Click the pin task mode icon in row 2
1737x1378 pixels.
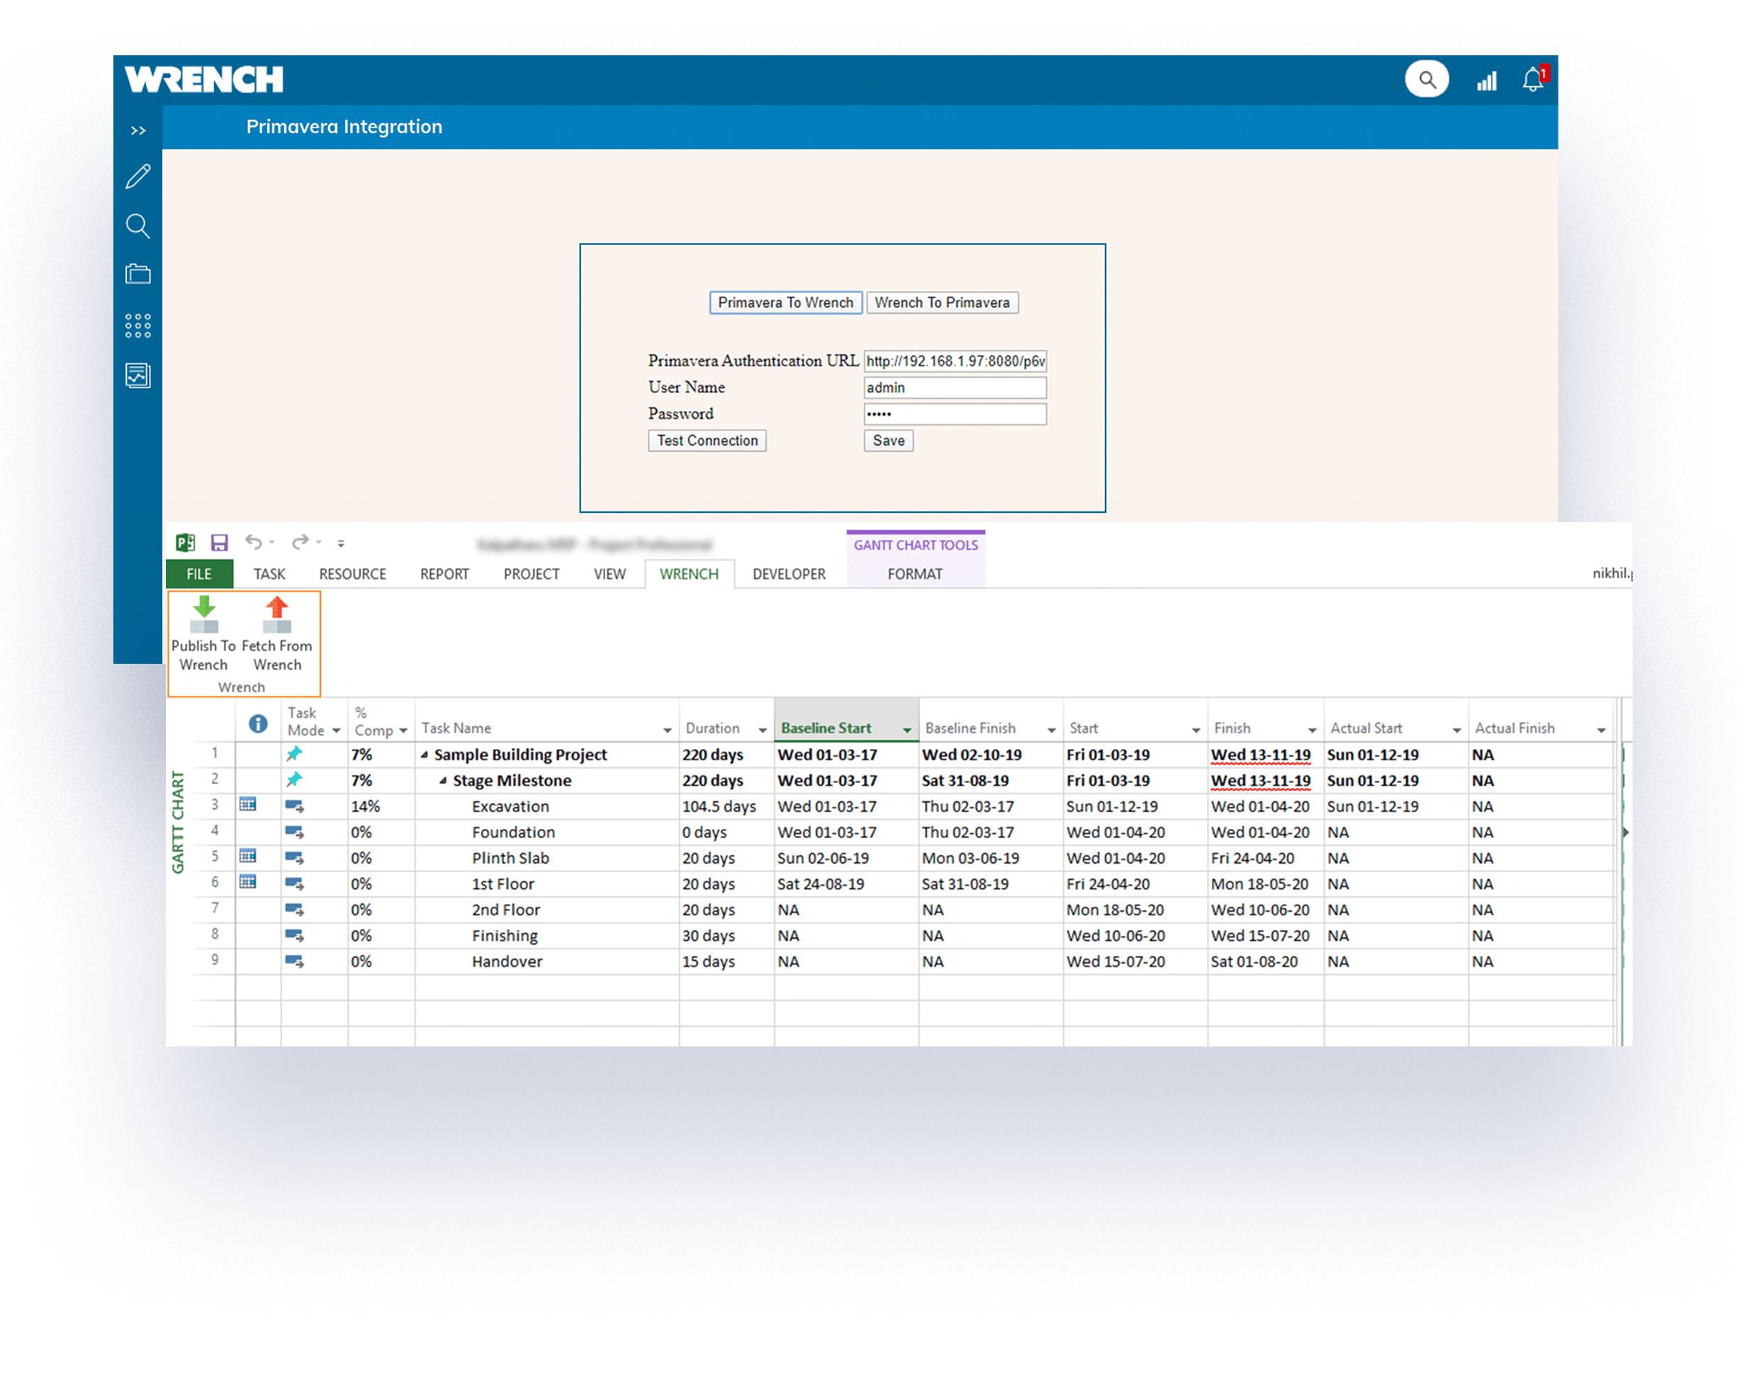[x=295, y=779]
